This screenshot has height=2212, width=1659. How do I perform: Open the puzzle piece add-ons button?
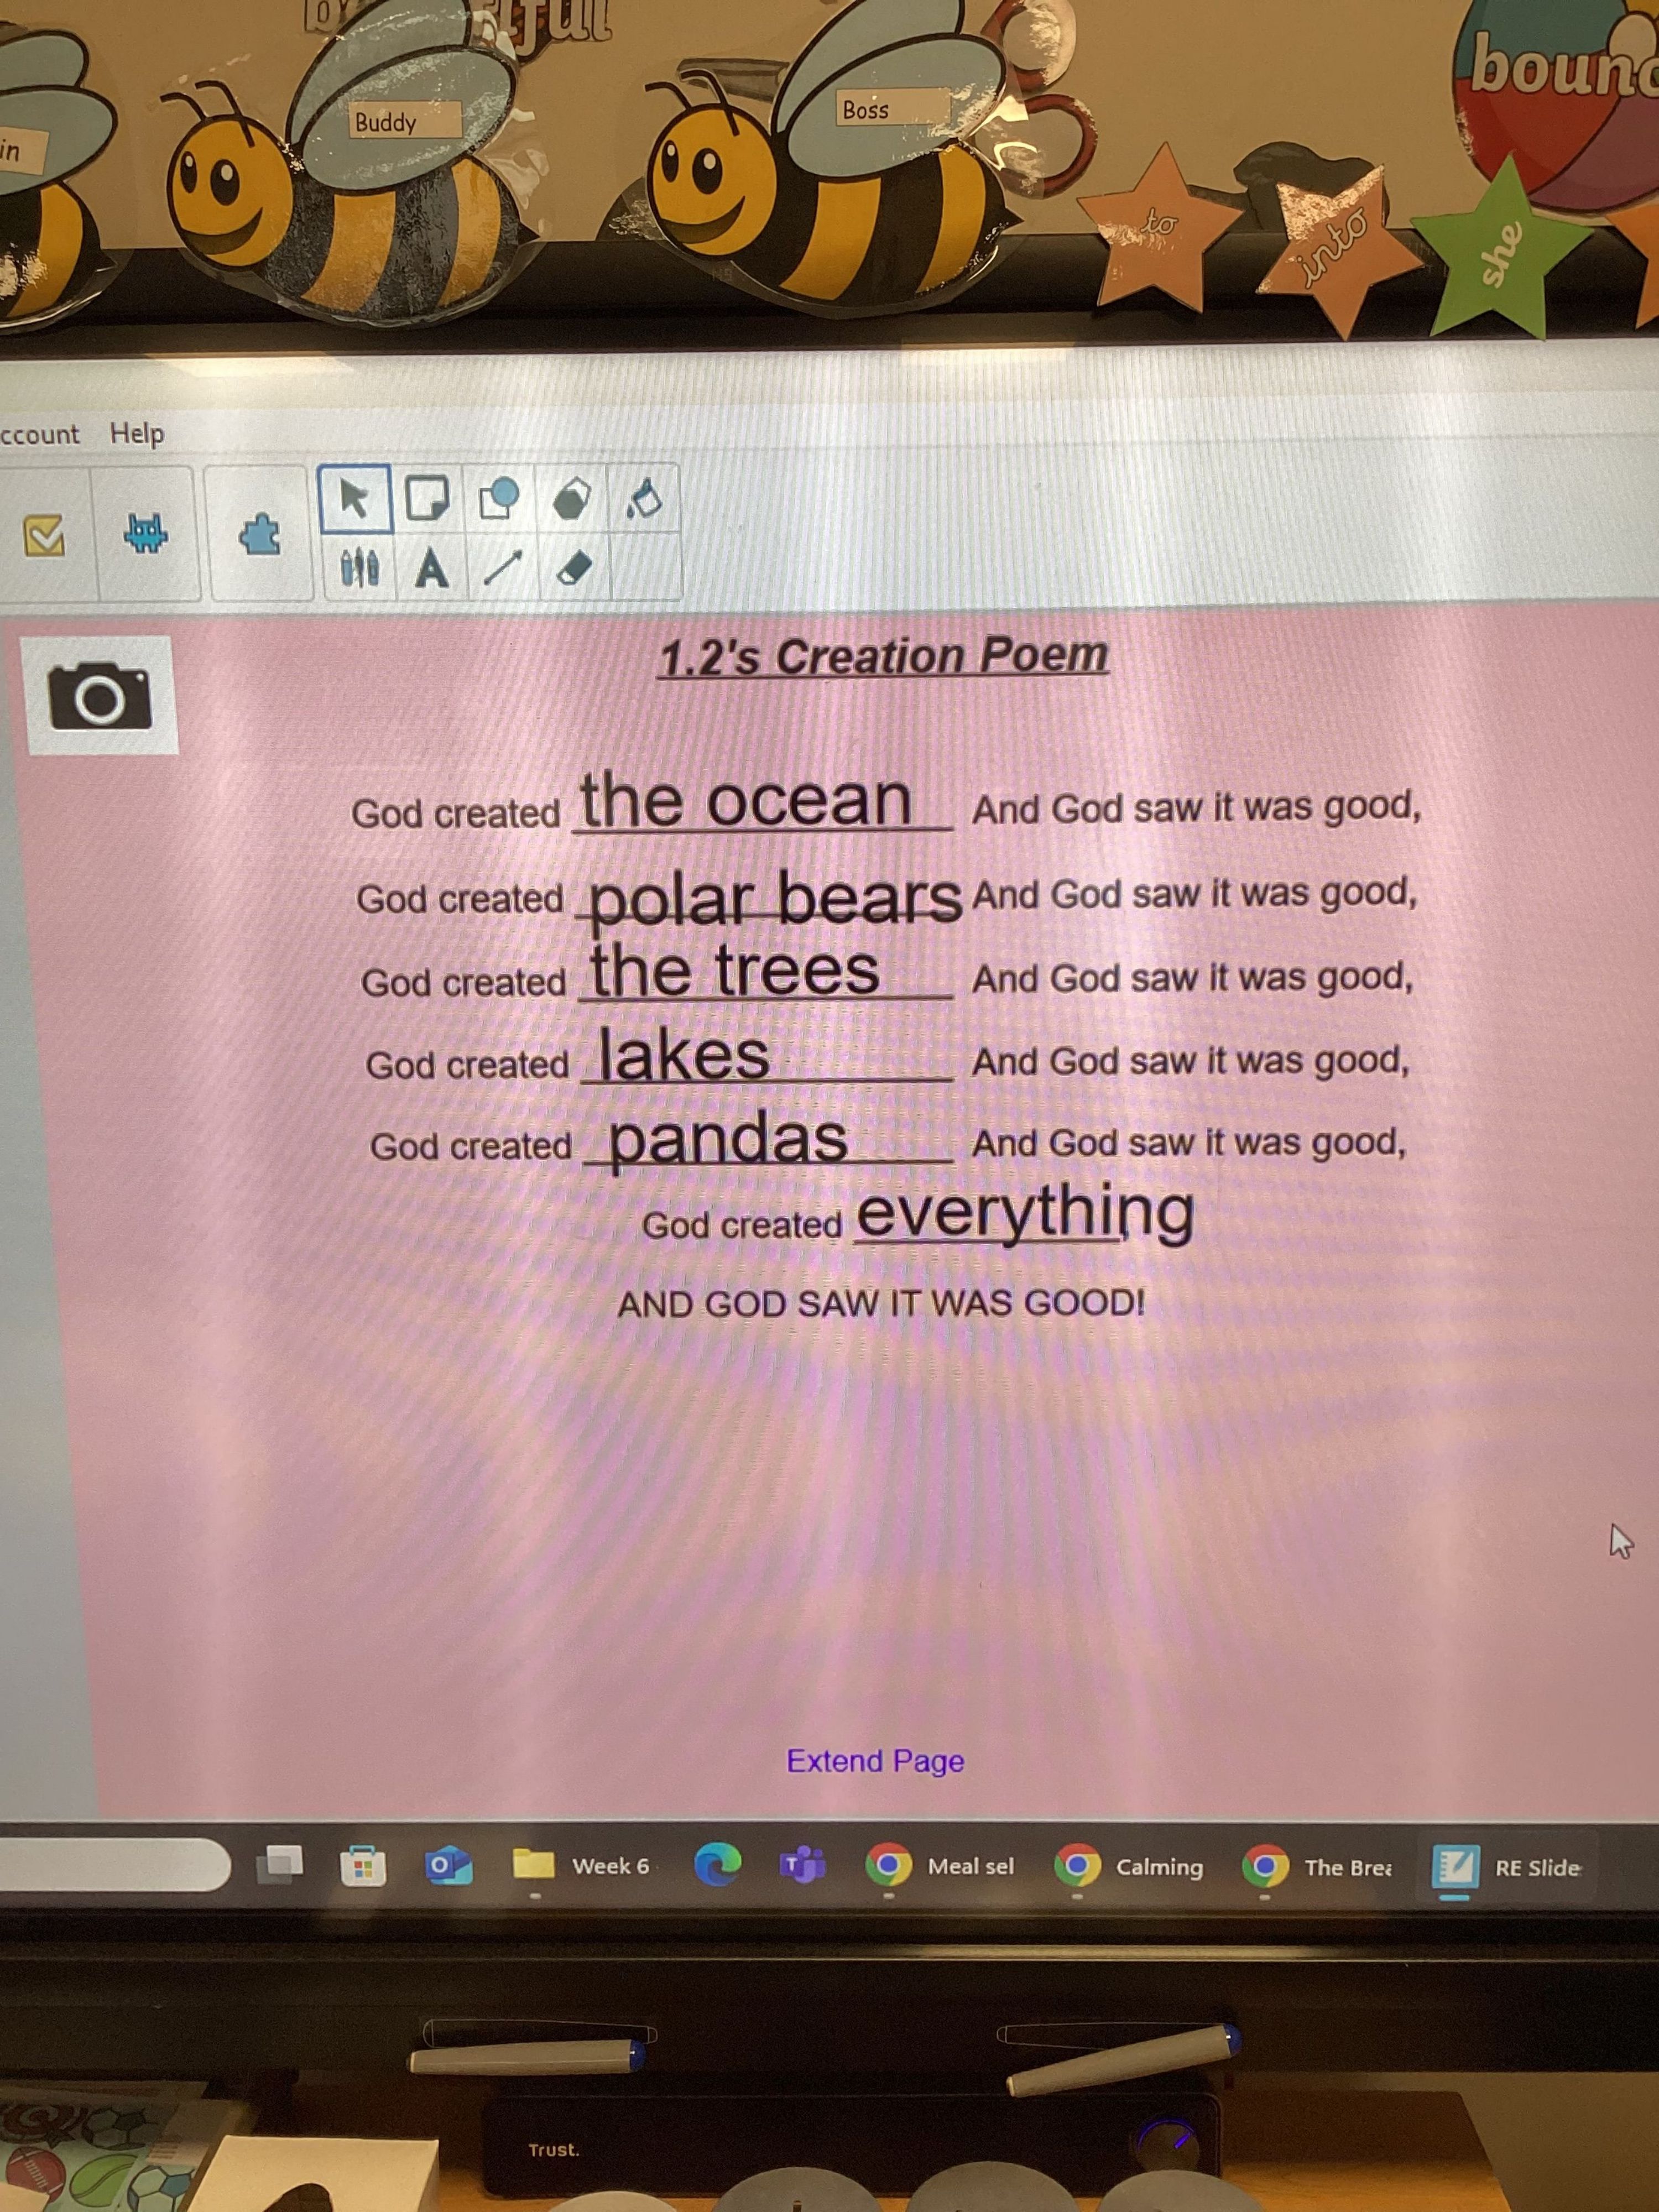point(260,535)
